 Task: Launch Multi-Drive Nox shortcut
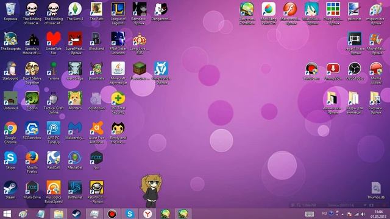click(x=32, y=190)
